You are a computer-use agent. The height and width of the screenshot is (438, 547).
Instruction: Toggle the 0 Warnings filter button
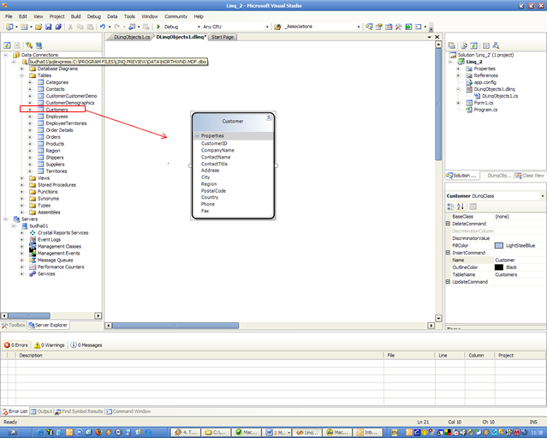point(49,345)
